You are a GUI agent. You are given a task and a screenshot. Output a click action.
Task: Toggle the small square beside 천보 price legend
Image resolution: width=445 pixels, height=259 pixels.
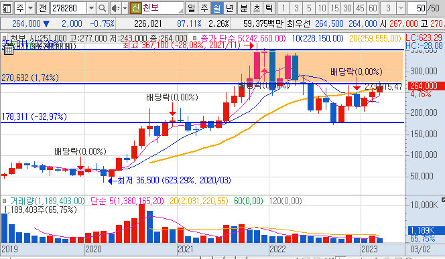tap(5, 38)
